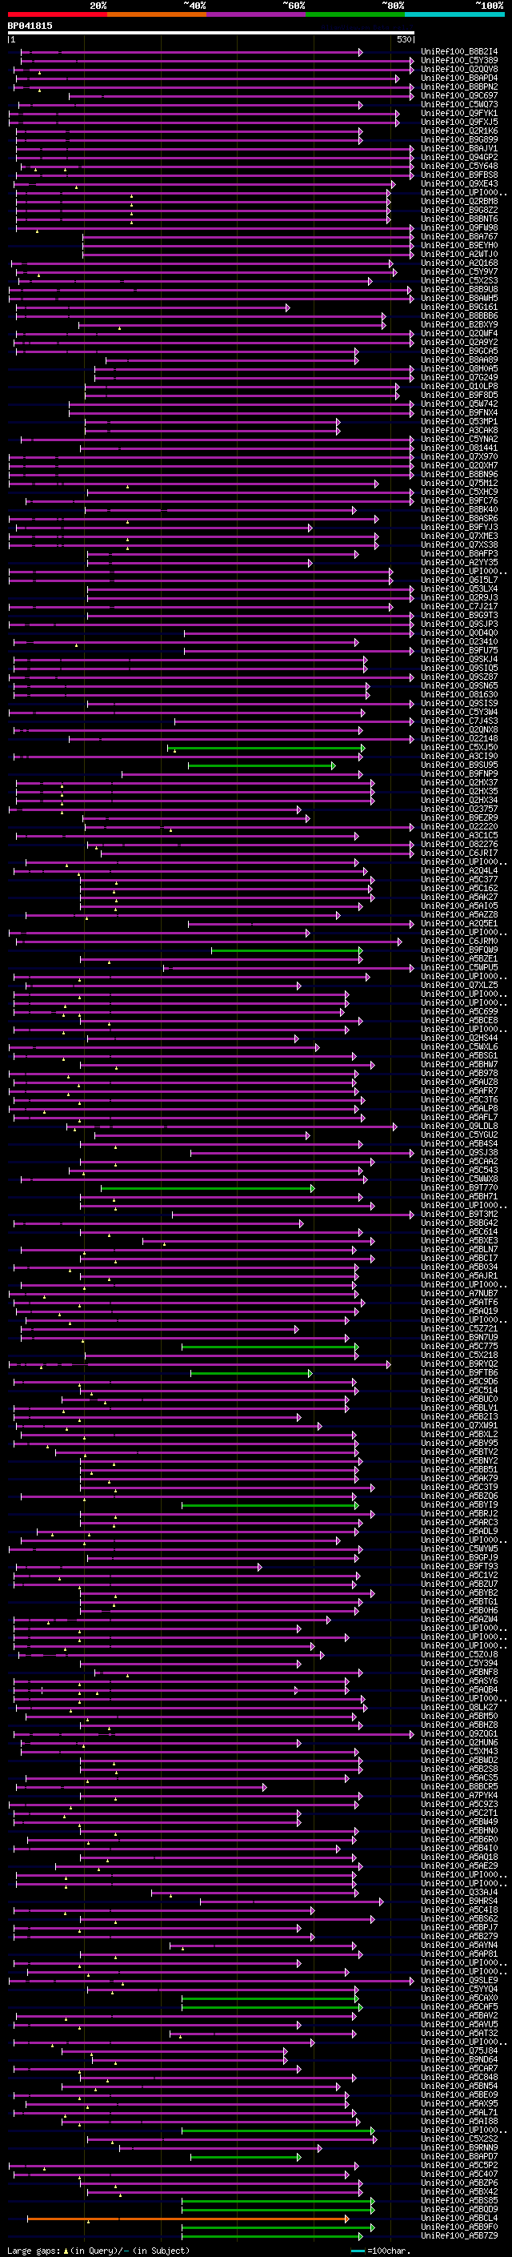
Task: Click green alignment bar of UniRef100_B9SU95
Action: [x=262, y=765]
